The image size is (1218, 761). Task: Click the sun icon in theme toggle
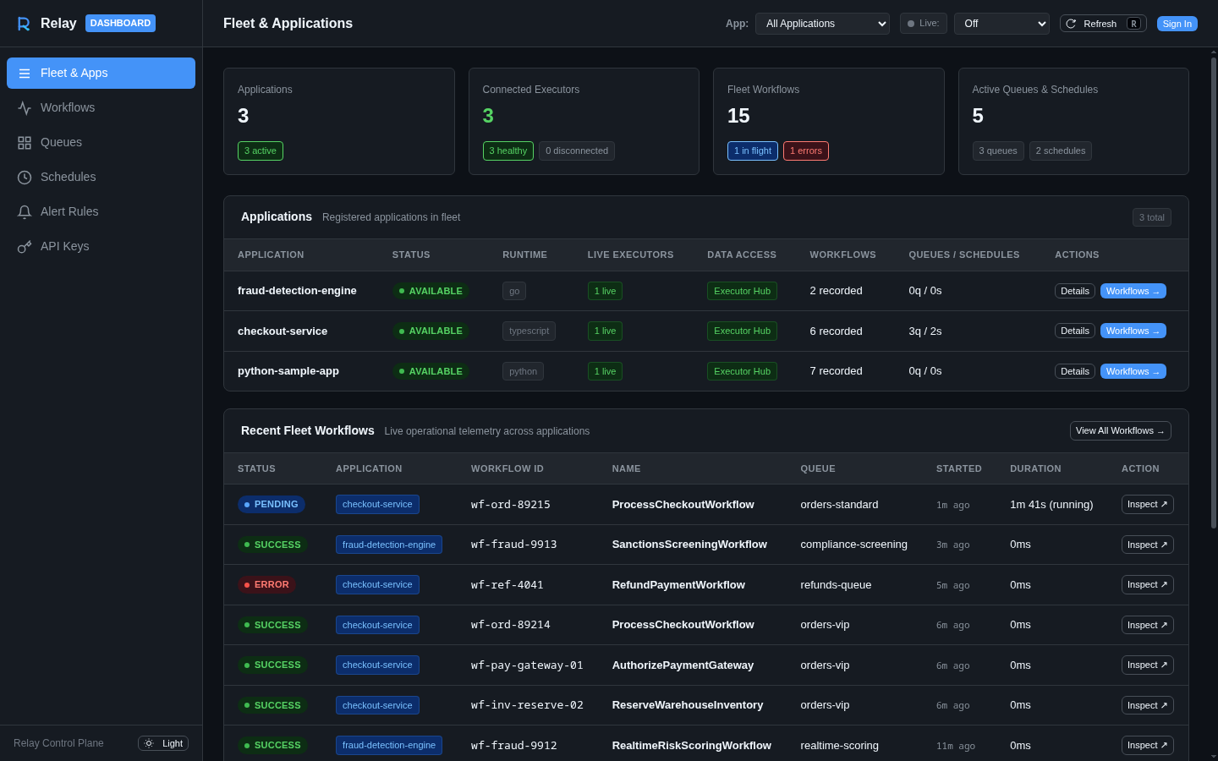(x=149, y=743)
